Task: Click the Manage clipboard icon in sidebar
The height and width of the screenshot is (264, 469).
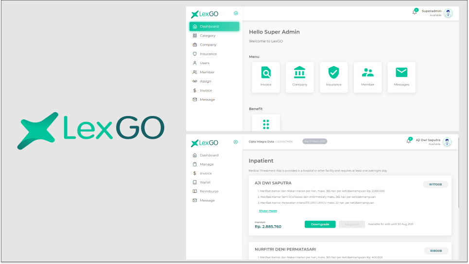Action: (x=195, y=164)
